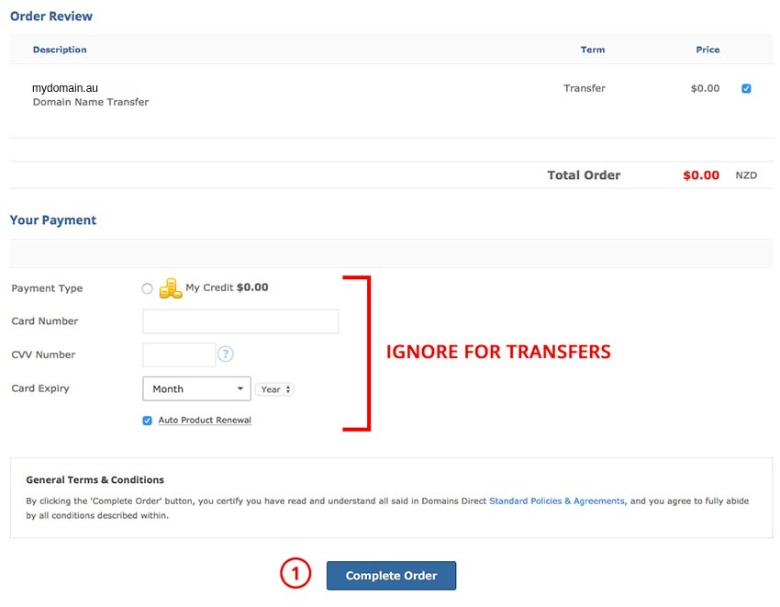Click the CVV help question mark icon
Image resolution: width=780 pixels, height=607 pixels.
pyautogui.click(x=226, y=354)
